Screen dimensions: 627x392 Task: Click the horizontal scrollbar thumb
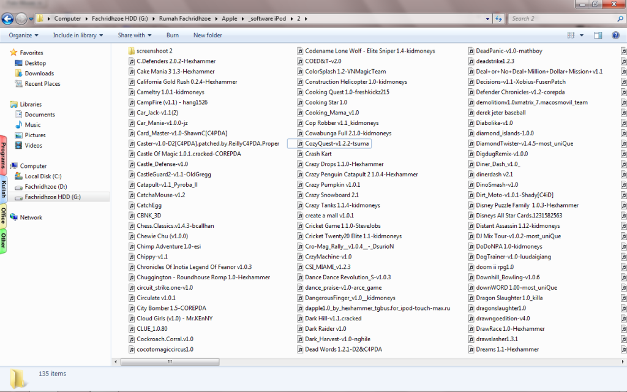[x=170, y=361]
